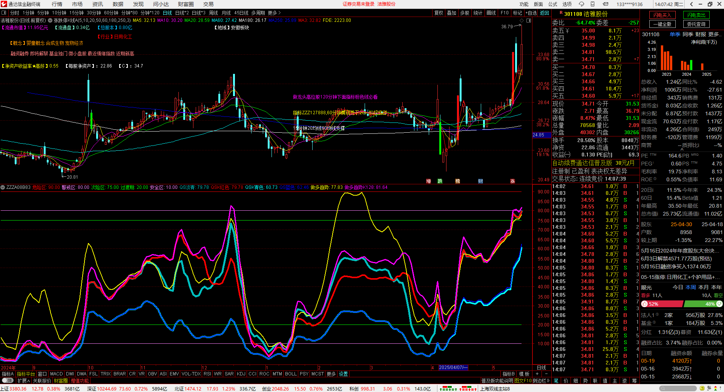This screenshot has height=392, width=724.
Task: Click the 笔 tick detail tab icon
Action: pyautogui.click(x=556, y=381)
